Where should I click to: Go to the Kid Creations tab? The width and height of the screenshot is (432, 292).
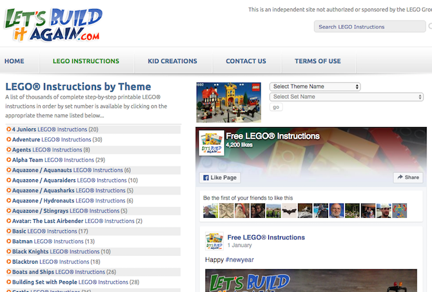click(172, 61)
